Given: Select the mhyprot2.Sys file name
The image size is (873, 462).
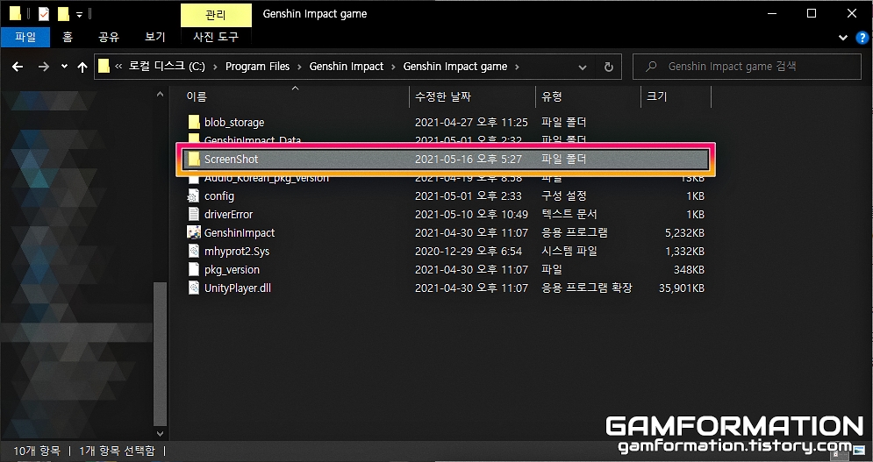Looking at the screenshot, I should pyautogui.click(x=237, y=251).
